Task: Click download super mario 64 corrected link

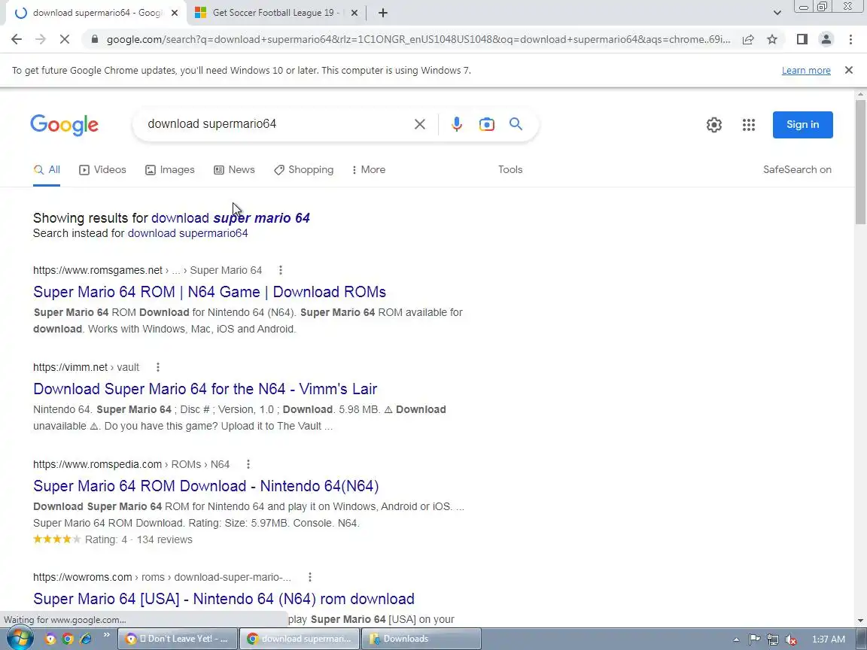Action: point(230,217)
